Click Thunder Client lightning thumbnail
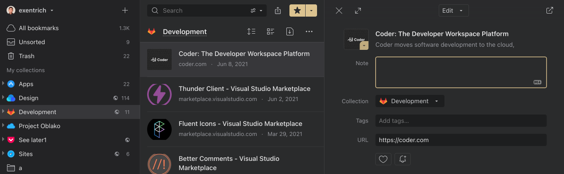564x174 pixels. tap(159, 94)
